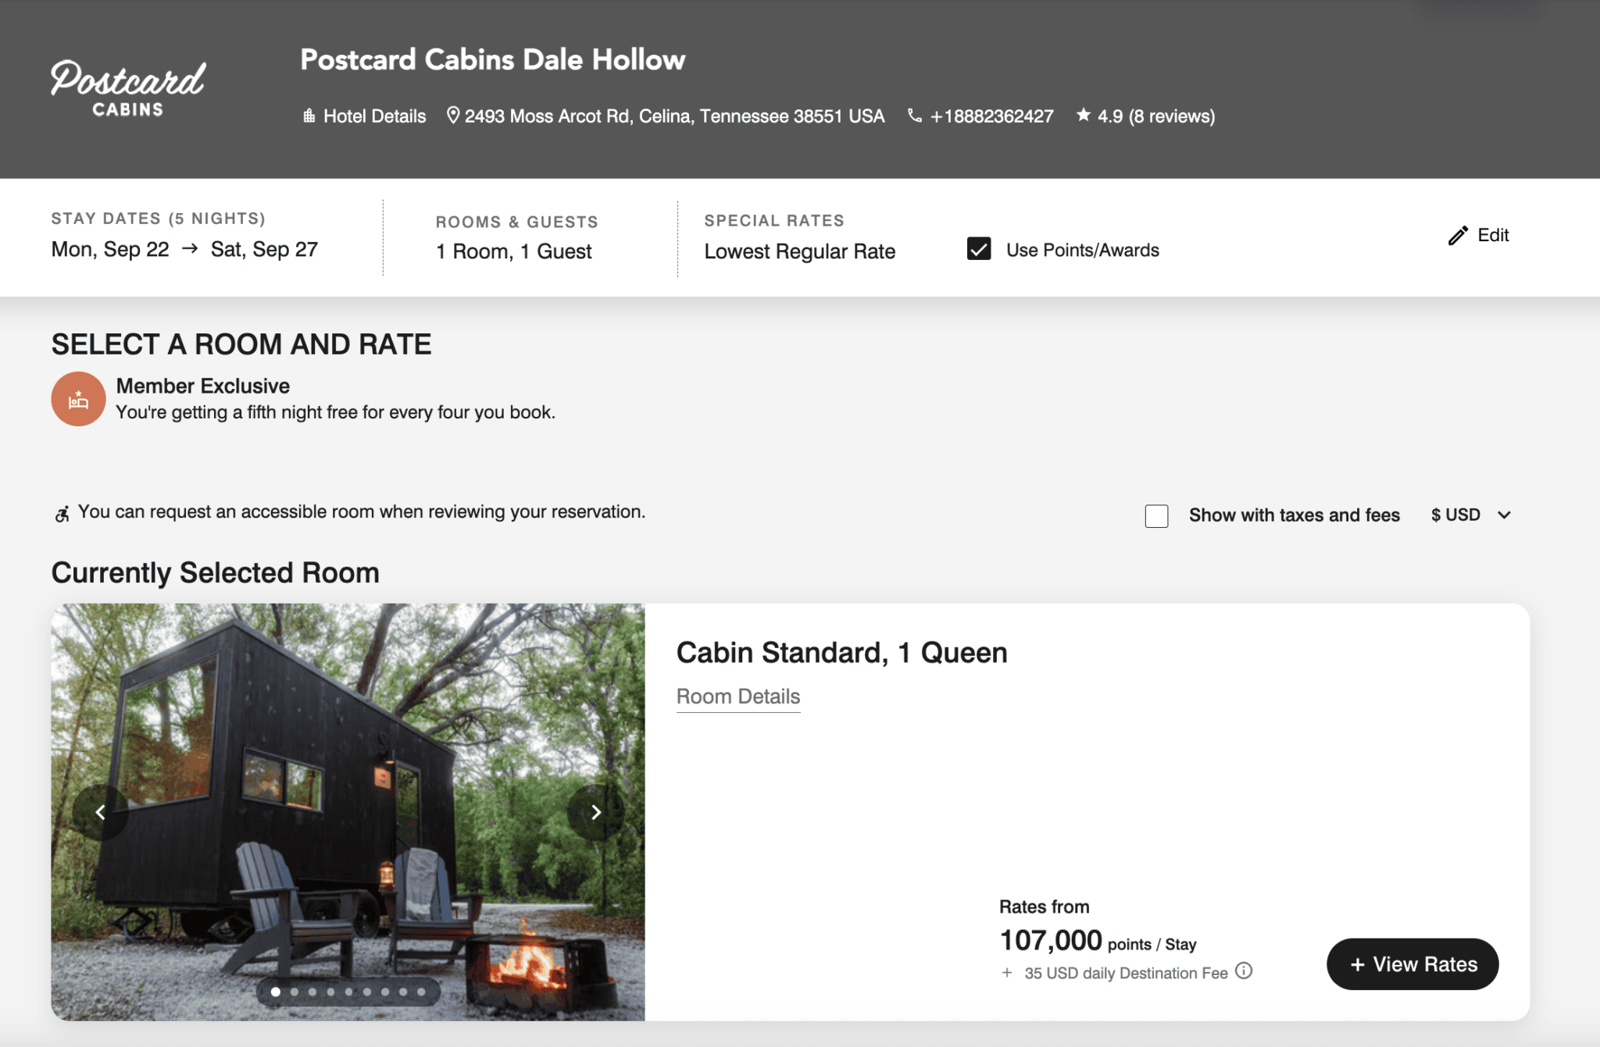This screenshot has width=1600, height=1047.
Task: Go to the previous cabin photo
Action: point(100,812)
